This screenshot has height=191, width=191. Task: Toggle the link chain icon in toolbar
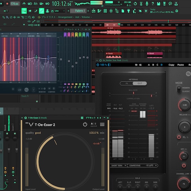(x=41, y=11)
